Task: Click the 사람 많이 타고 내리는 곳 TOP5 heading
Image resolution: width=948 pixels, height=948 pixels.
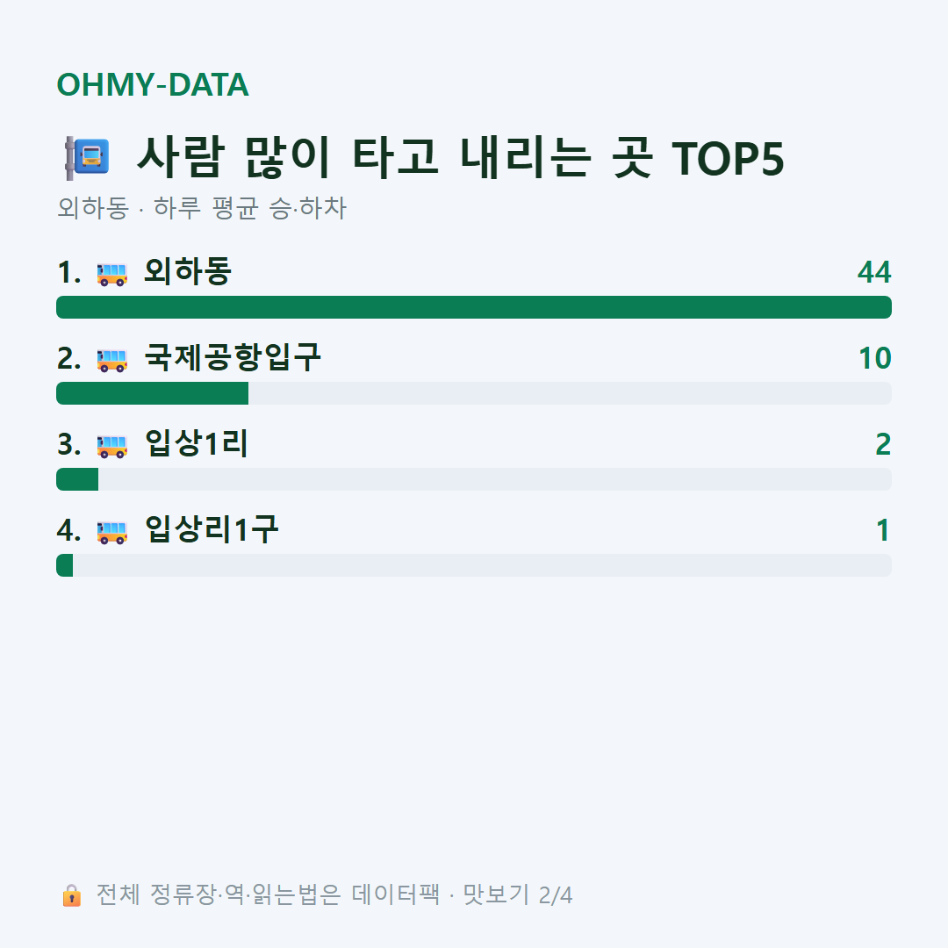Action: coord(460,158)
